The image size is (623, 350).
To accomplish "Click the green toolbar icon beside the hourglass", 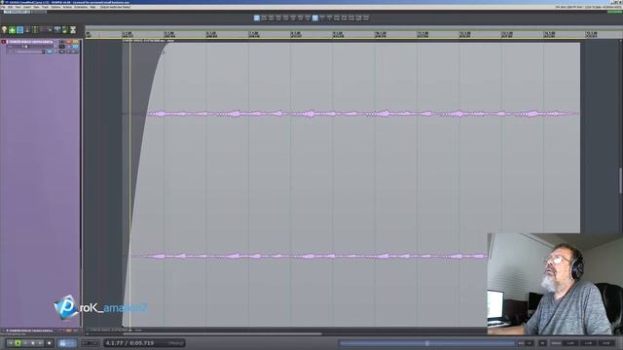I will click(65, 30).
